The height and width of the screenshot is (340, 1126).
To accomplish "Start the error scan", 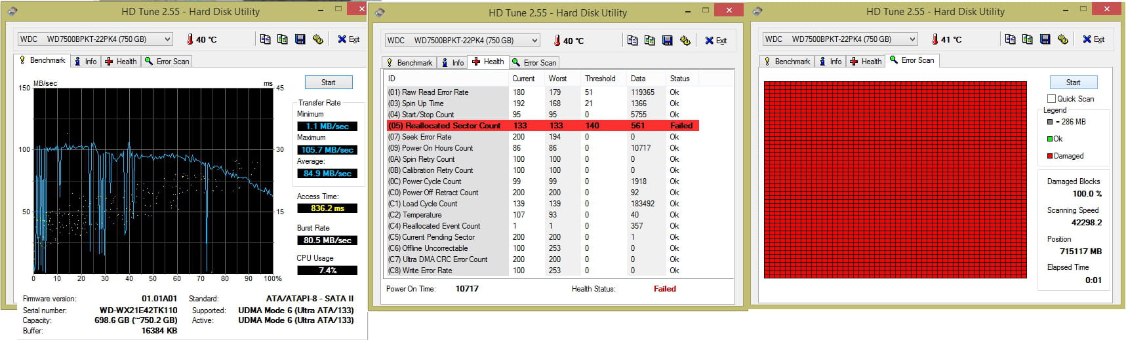I will [1074, 83].
